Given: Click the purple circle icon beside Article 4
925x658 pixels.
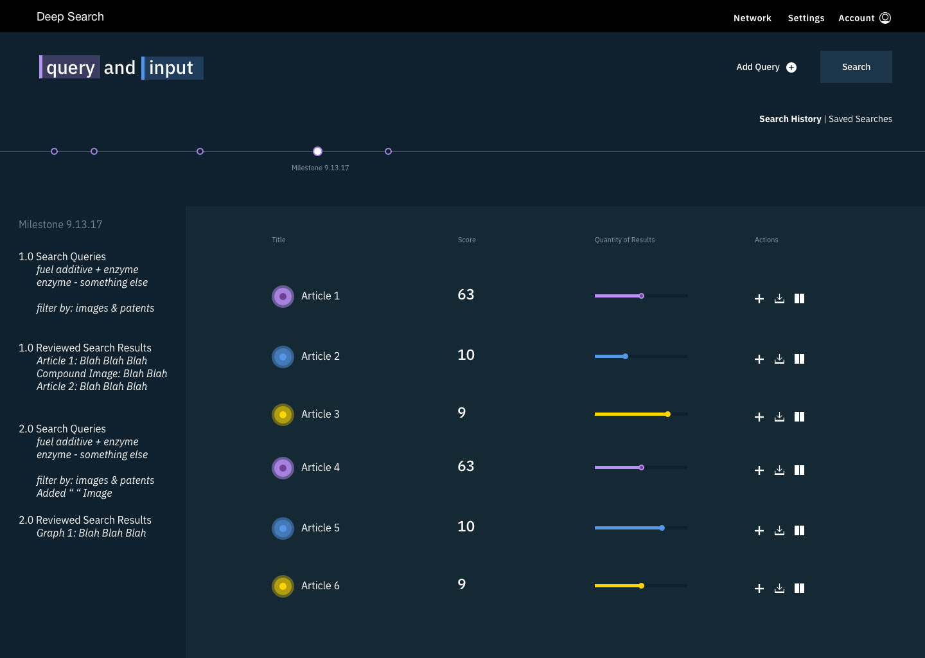Looking at the screenshot, I should (x=283, y=468).
